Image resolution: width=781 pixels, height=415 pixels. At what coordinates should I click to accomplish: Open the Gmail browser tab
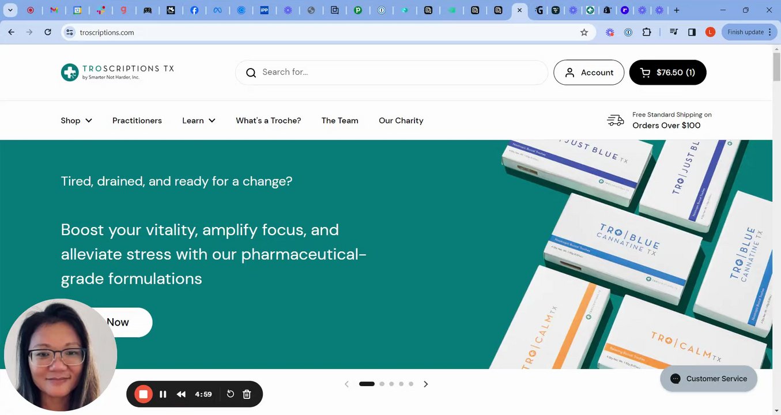coord(54,10)
